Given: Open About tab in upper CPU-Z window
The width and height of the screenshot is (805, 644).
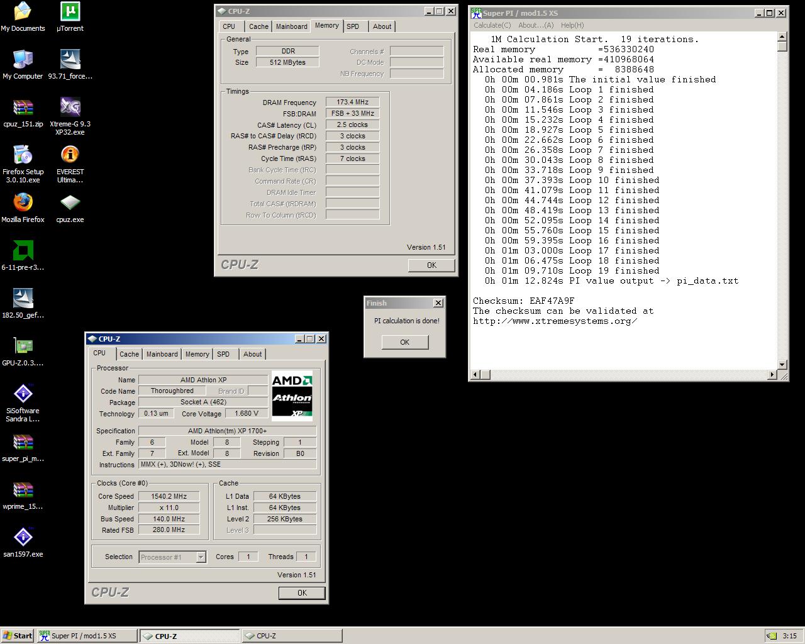Looking at the screenshot, I should click(382, 26).
